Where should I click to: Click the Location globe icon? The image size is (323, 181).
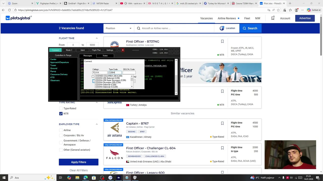(x=222, y=28)
